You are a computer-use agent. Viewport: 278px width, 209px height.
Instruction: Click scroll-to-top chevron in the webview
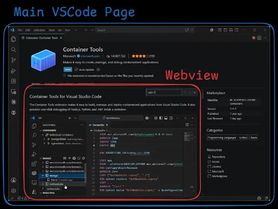(x=192, y=187)
